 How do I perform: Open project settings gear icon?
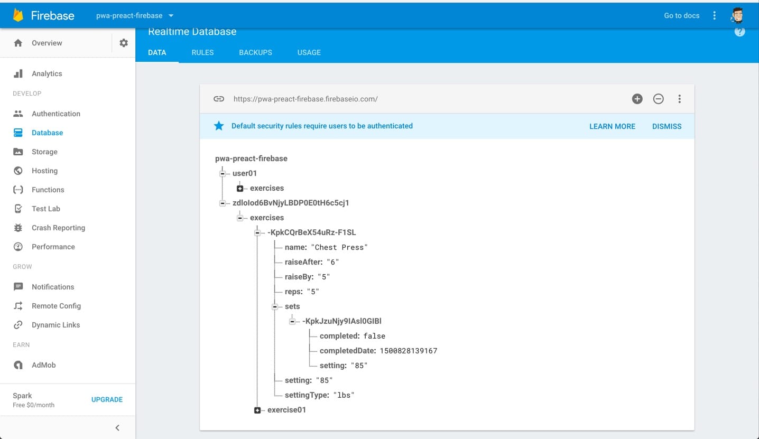pyautogui.click(x=124, y=43)
